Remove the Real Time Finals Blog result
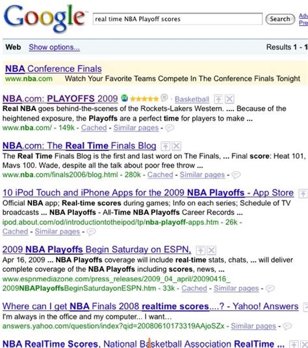 176,146
